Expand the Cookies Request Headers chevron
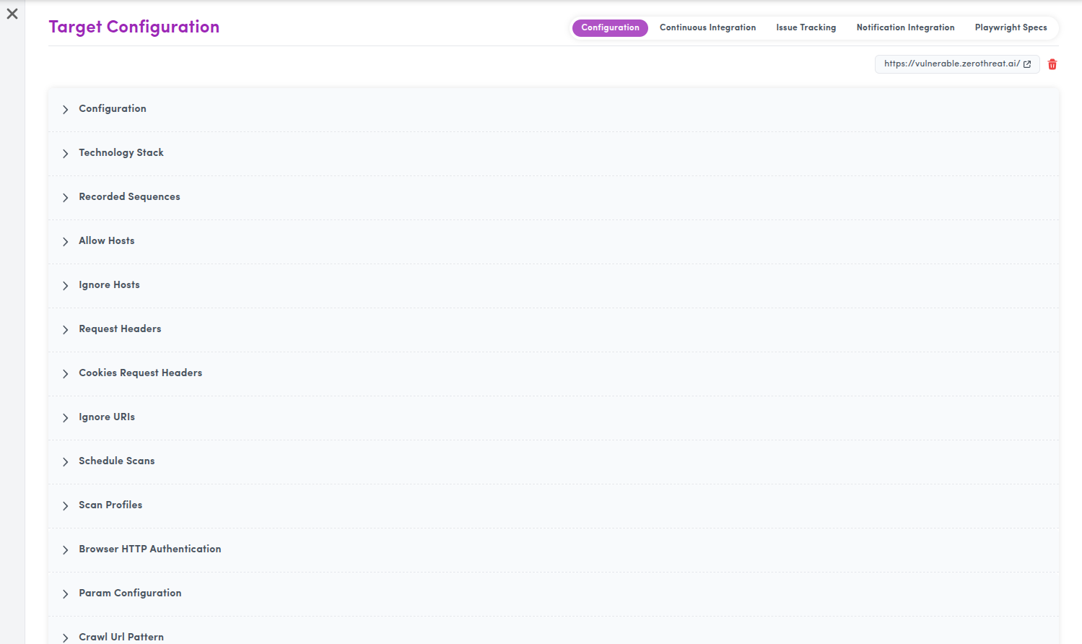This screenshot has width=1082, height=644. pos(65,374)
